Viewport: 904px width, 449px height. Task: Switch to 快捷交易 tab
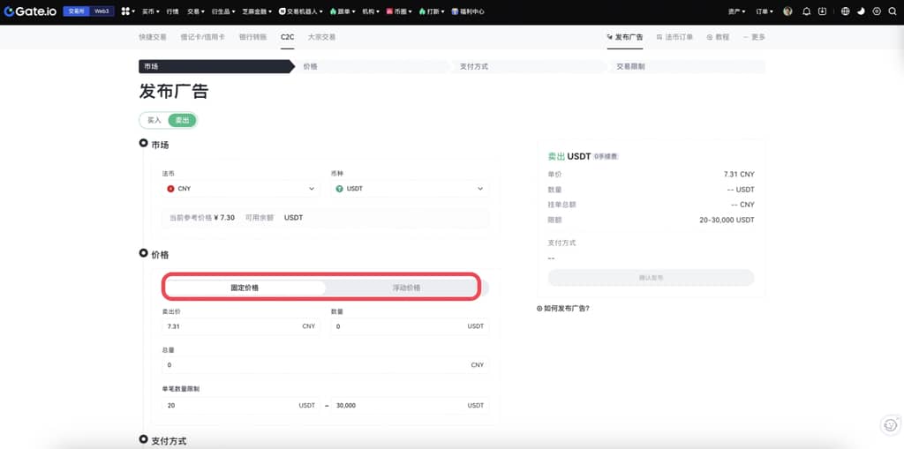(153, 37)
